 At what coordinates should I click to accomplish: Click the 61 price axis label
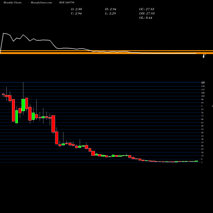[202, 123]
